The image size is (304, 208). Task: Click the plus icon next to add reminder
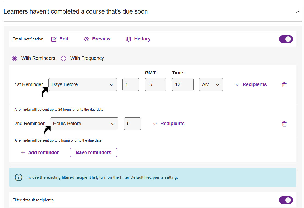[23, 153]
